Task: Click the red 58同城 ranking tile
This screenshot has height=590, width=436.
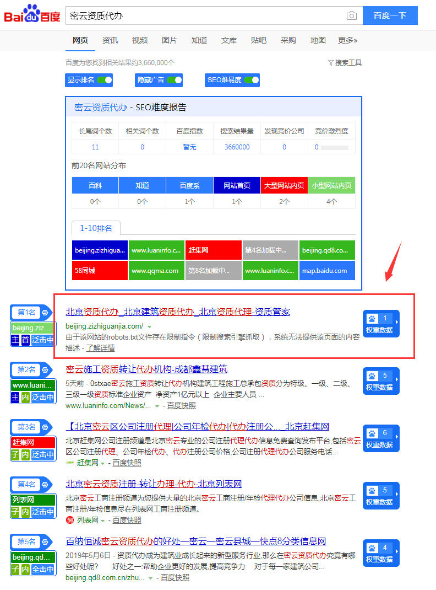Action: point(100,271)
